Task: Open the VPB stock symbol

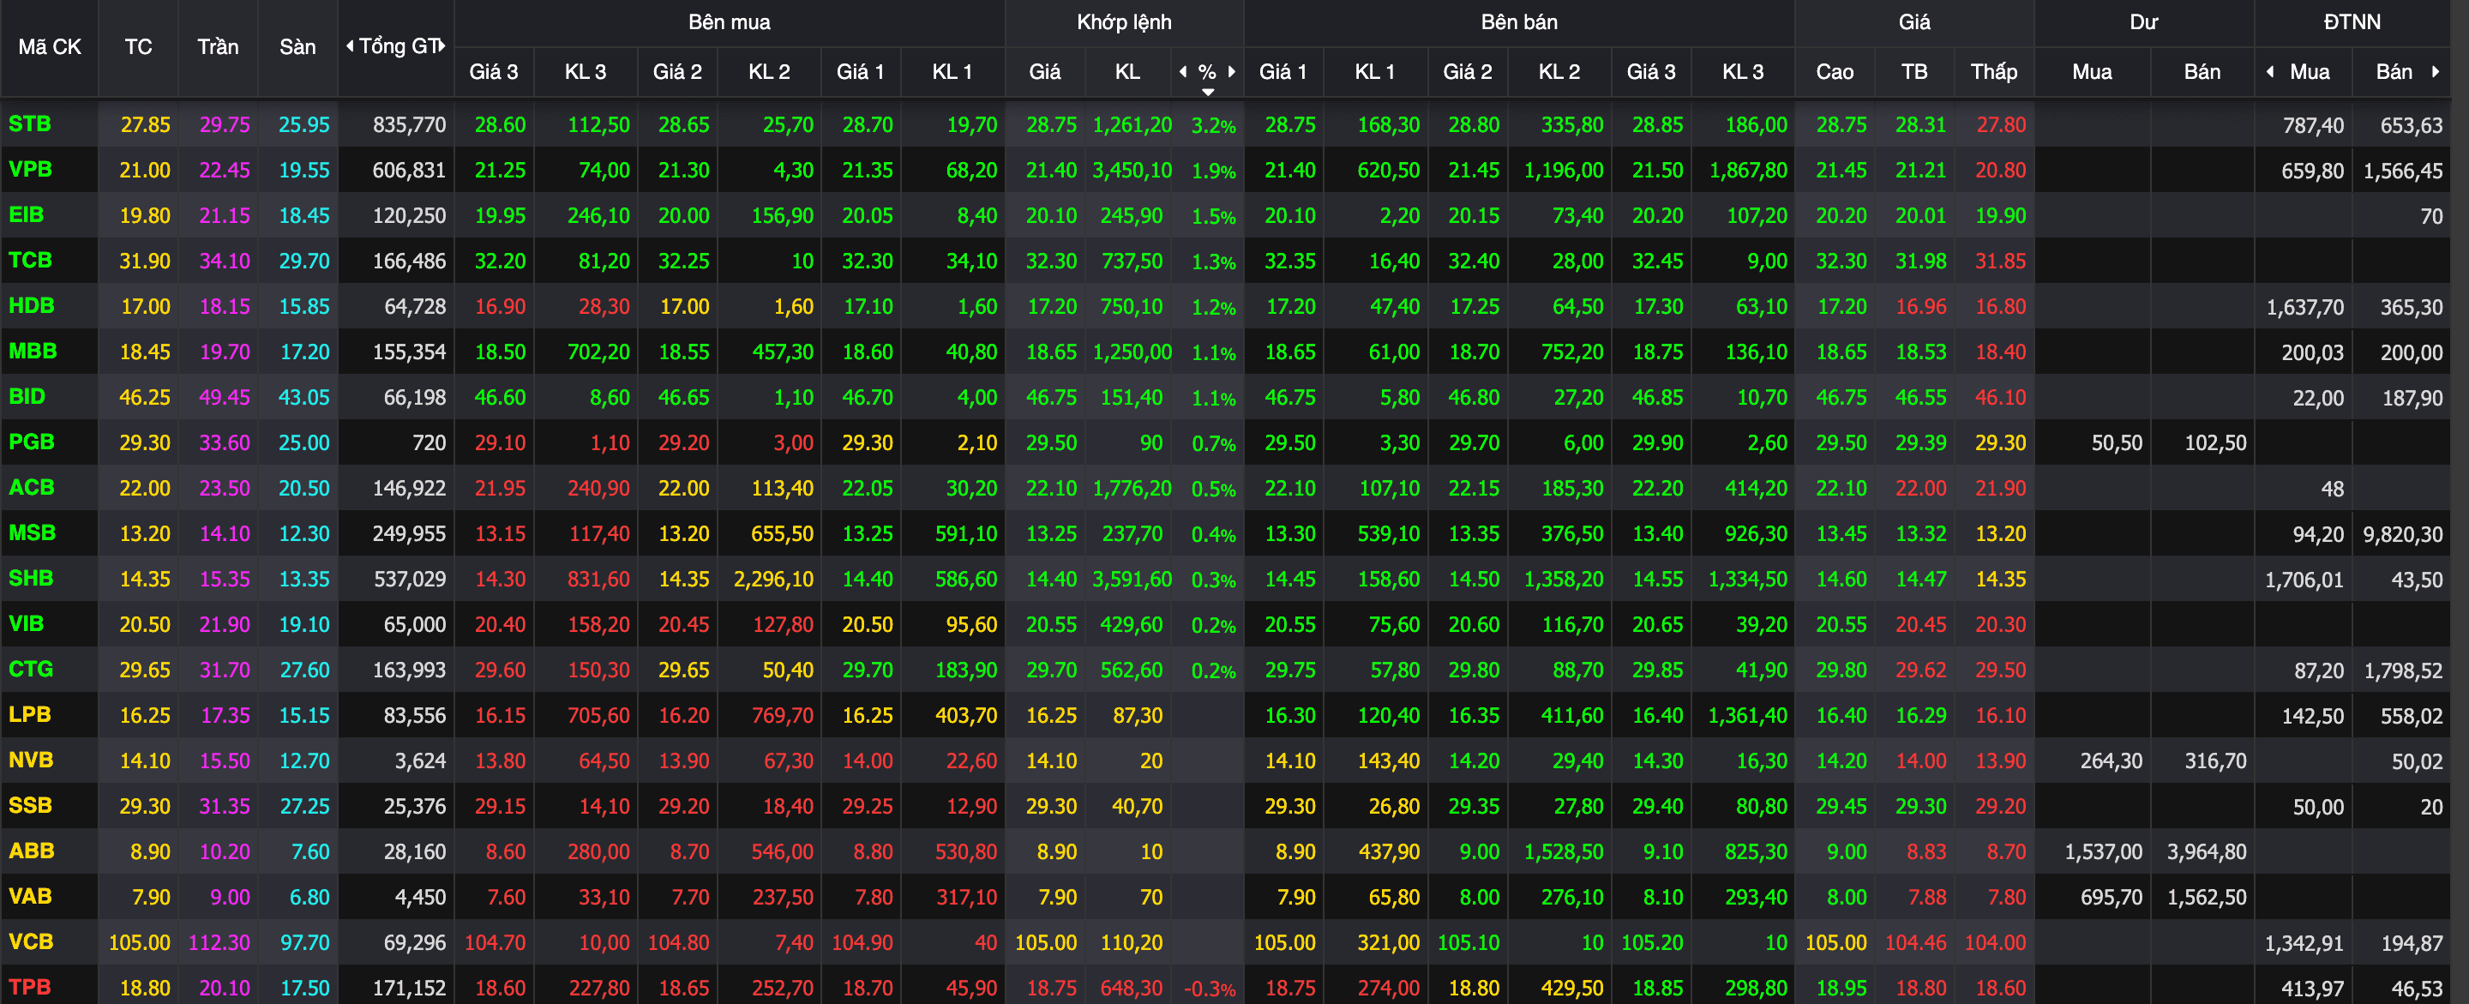Action: 30,170
